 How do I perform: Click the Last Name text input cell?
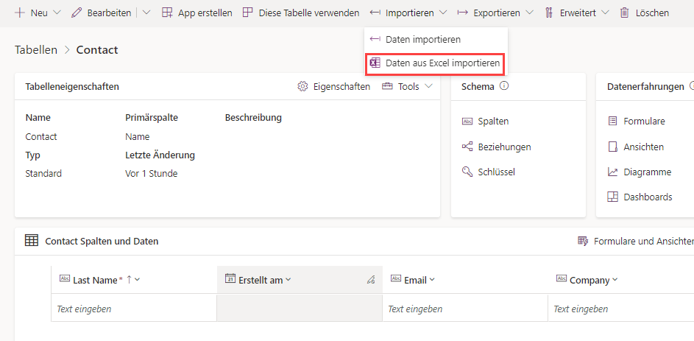133,309
